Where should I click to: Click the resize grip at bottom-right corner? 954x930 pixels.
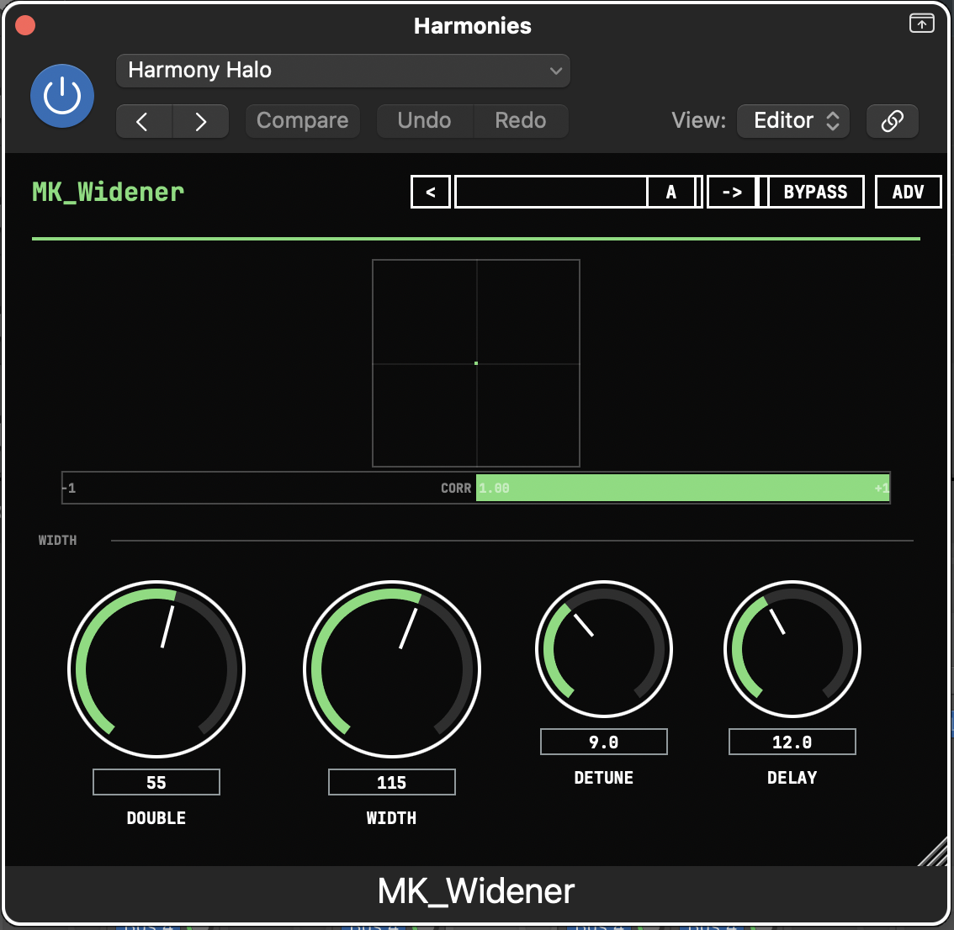[933, 852]
